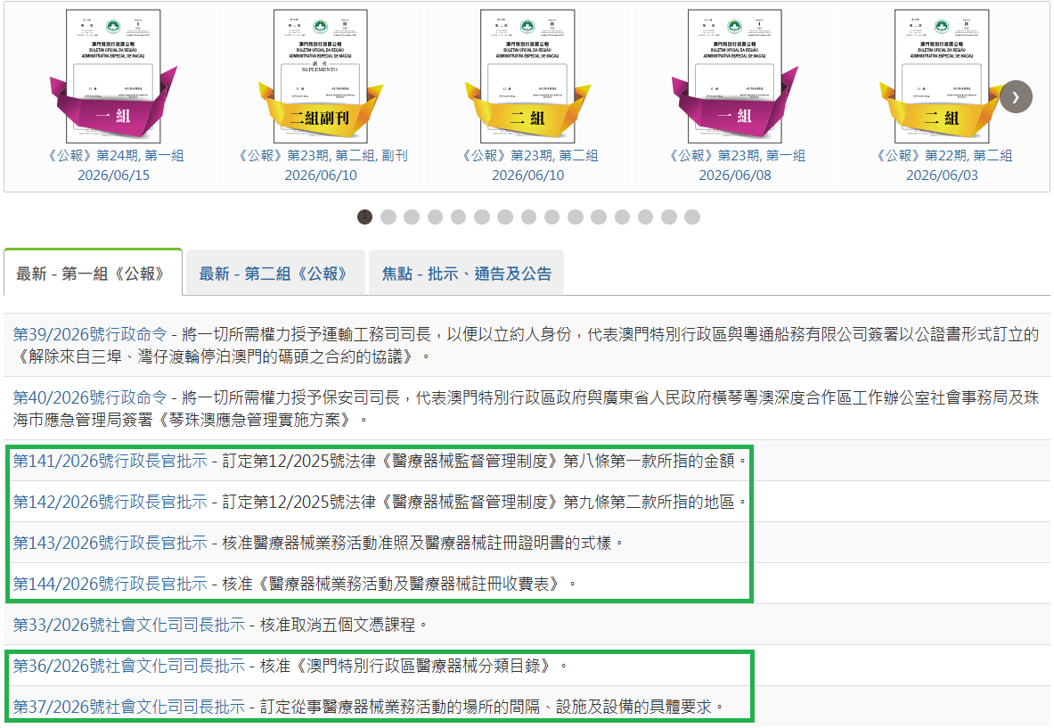Viewport: 1054px width, 728px height.
Task: Open 第144/2026號行政長官批示 link
Action: (110, 584)
